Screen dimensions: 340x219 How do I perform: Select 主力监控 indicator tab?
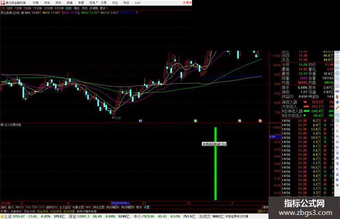(x=65, y=207)
